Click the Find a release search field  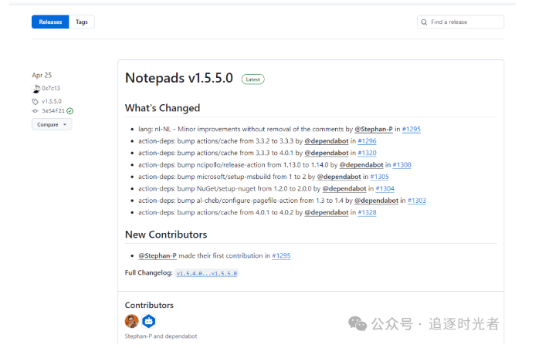(463, 22)
